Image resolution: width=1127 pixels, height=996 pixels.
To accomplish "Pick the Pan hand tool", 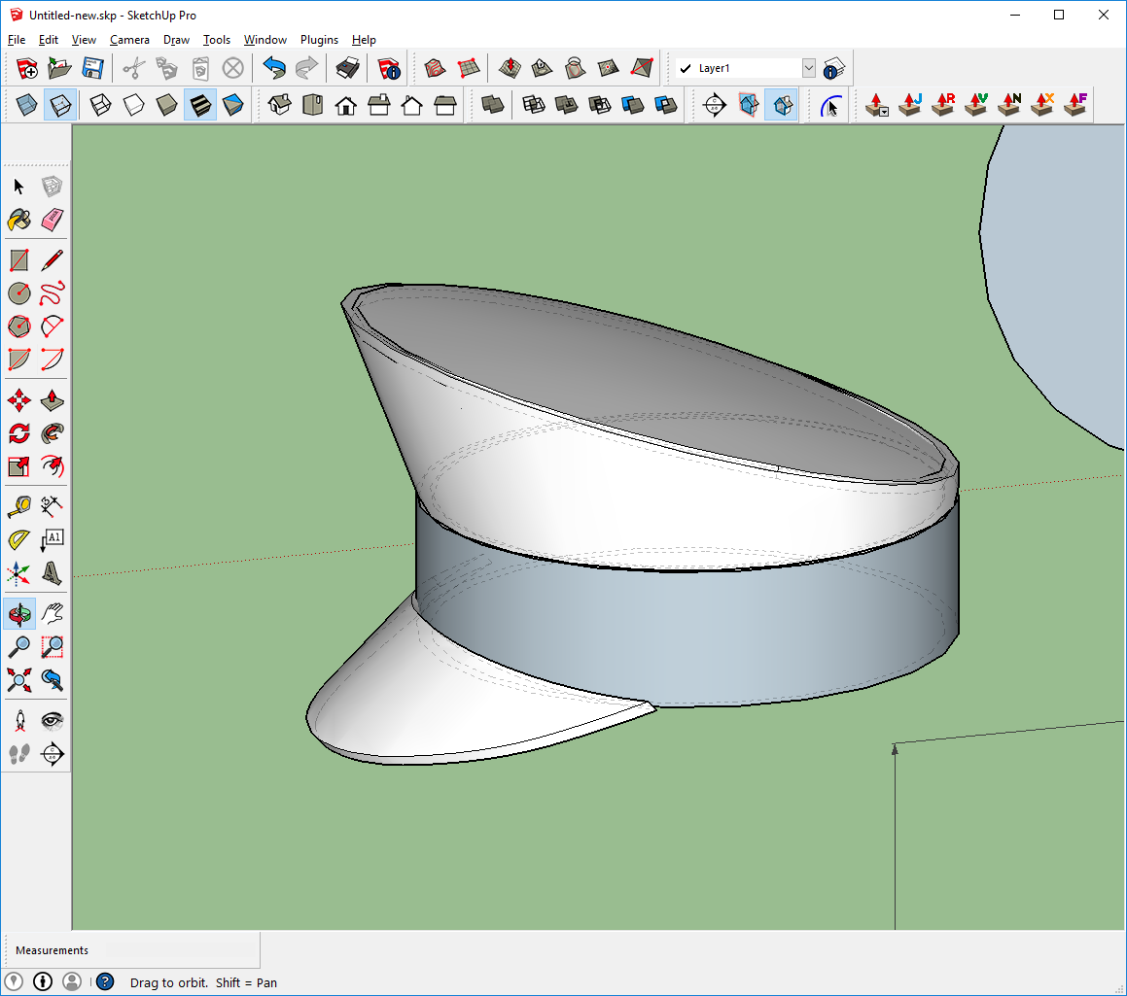I will click(53, 613).
